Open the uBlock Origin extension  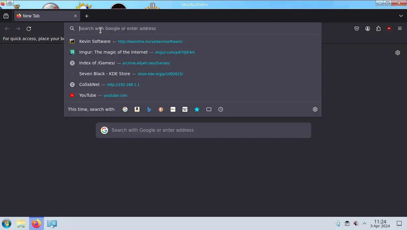[x=389, y=29]
